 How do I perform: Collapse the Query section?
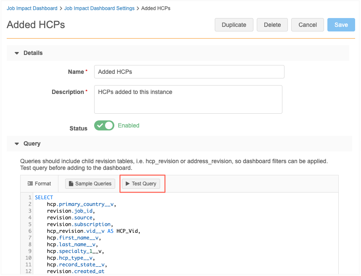(x=17, y=144)
